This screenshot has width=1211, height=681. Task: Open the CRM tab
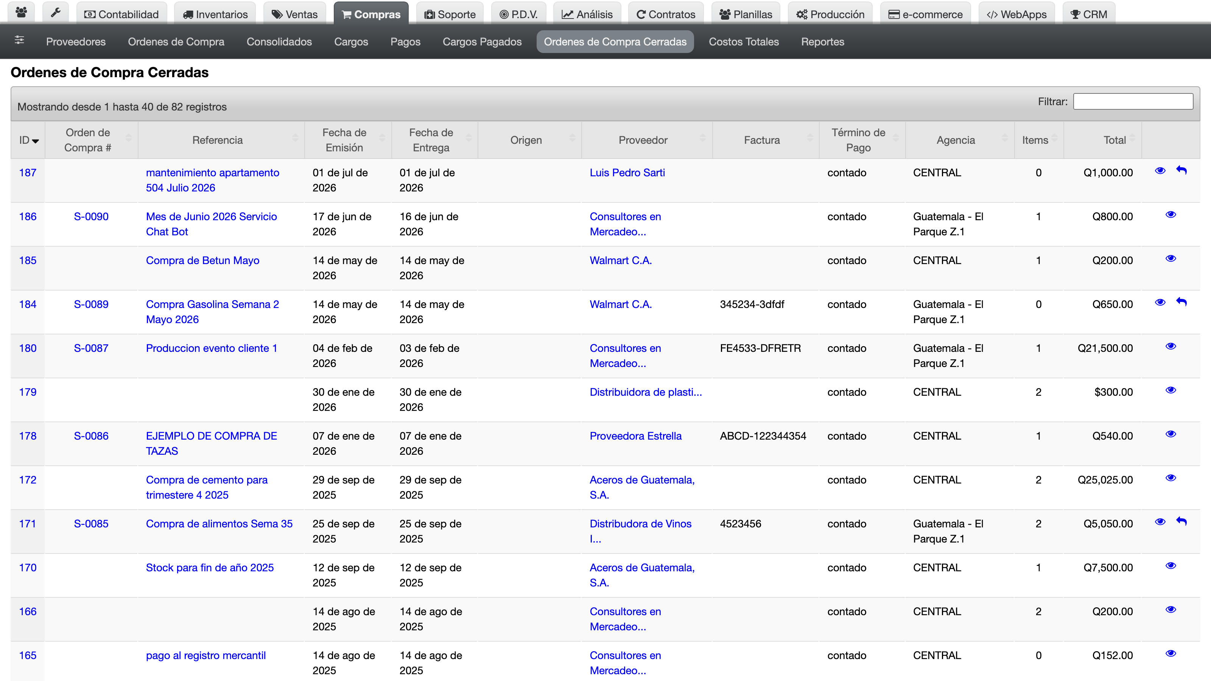[x=1089, y=14]
